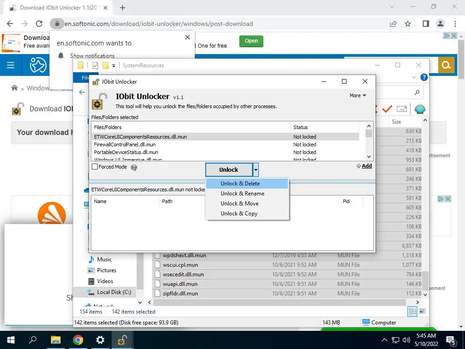This screenshot has height=349, width=465.
Task: Click the Add link to add files
Action: (x=364, y=166)
